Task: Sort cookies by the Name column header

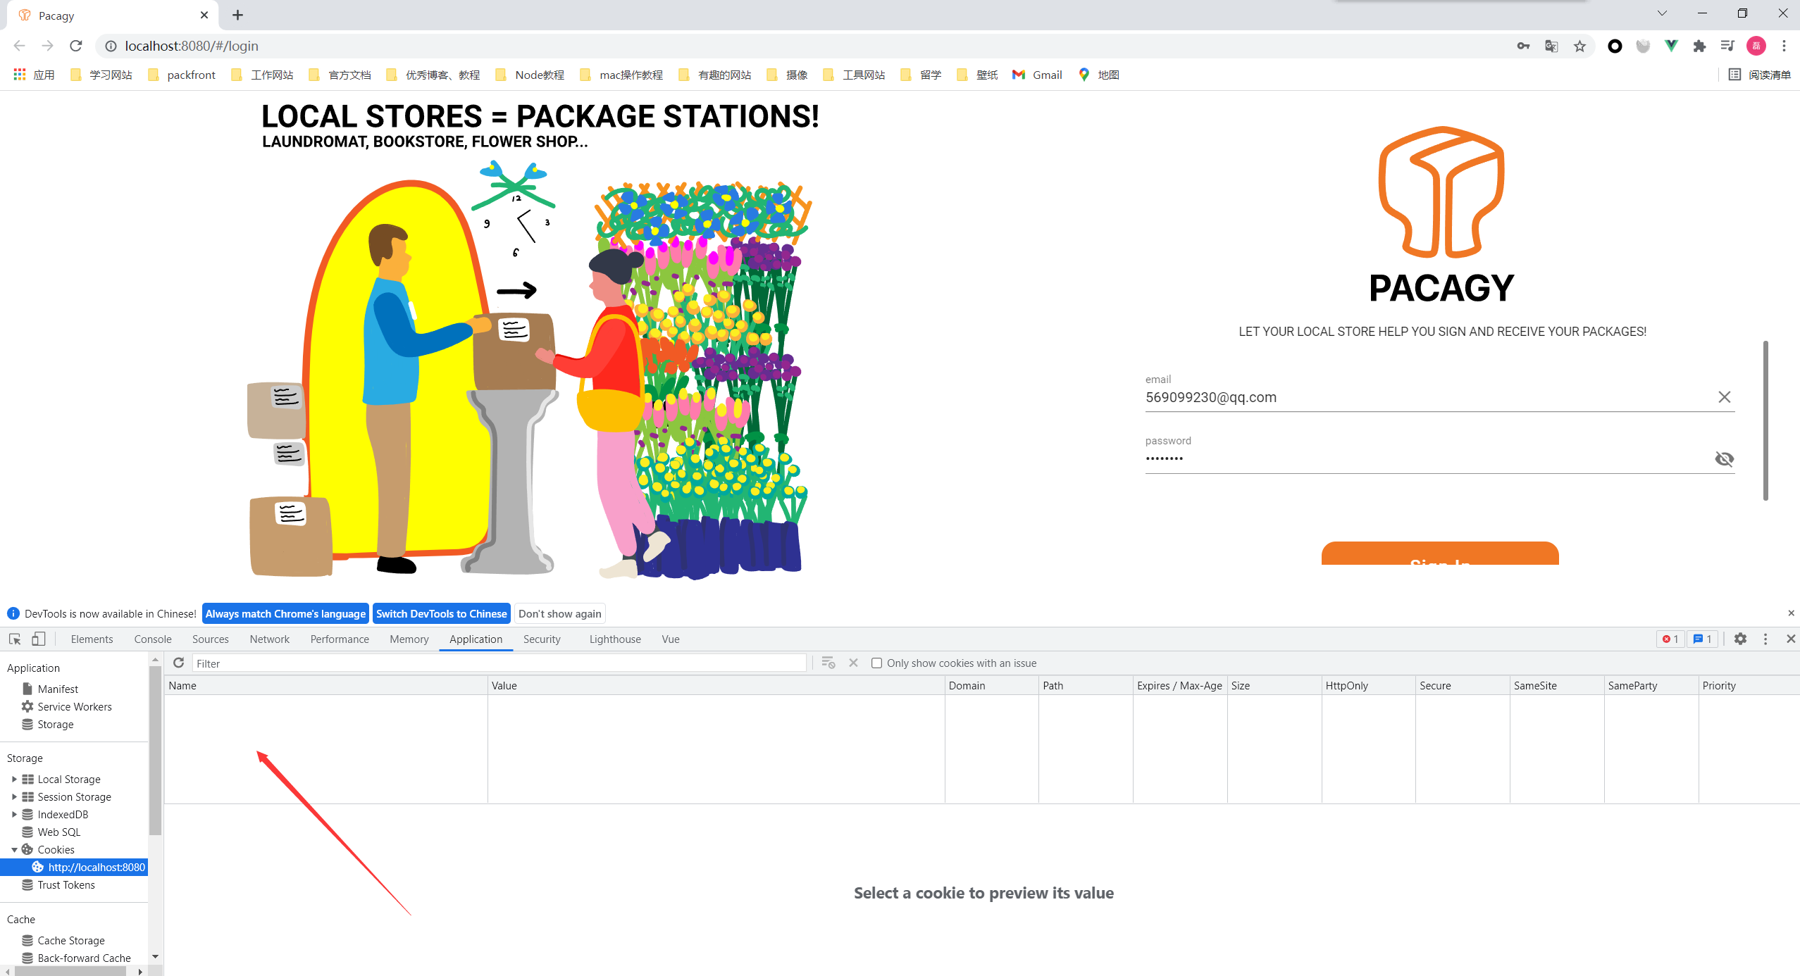Action: click(x=326, y=685)
